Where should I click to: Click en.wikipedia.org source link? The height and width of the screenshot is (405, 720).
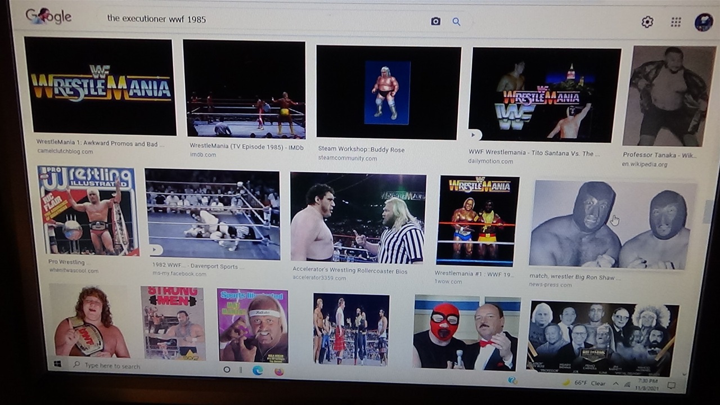[x=645, y=164]
